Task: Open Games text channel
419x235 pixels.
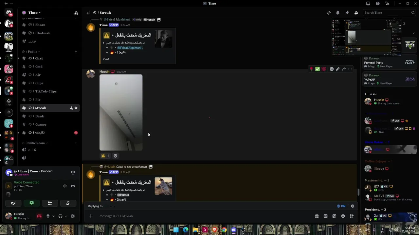Action: pyautogui.click(x=49, y=124)
